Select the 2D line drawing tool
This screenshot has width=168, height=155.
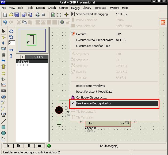point(3,121)
